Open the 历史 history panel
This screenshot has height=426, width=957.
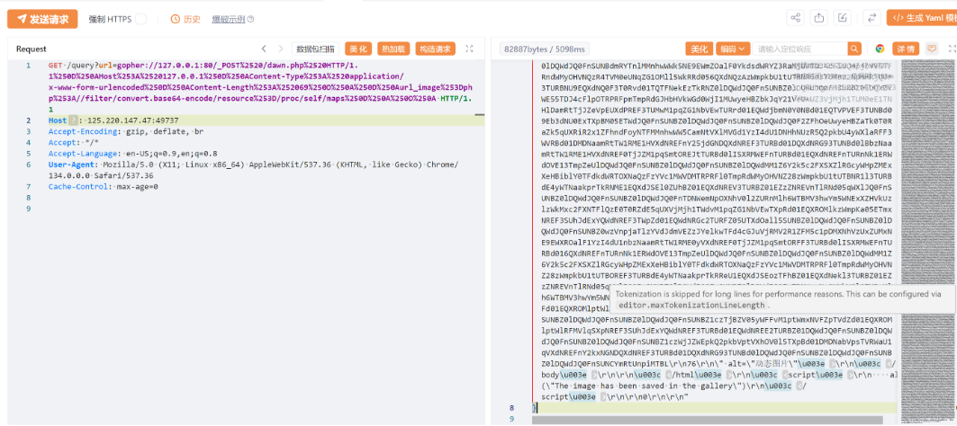click(x=185, y=19)
